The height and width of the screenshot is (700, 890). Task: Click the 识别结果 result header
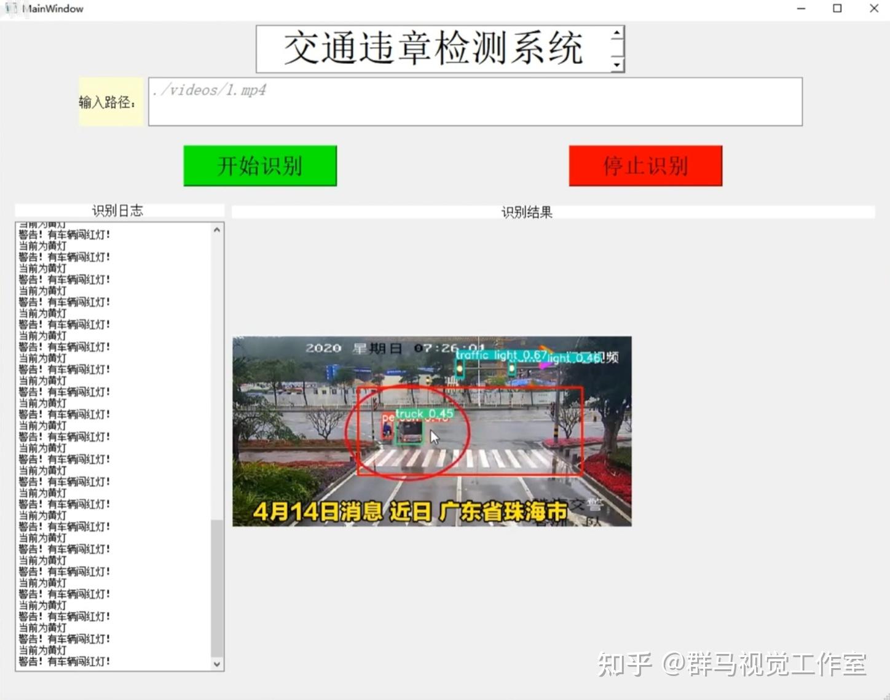[x=553, y=212]
